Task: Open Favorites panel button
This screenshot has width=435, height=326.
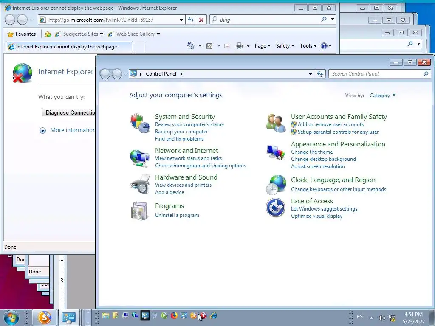Action: coord(22,34)
